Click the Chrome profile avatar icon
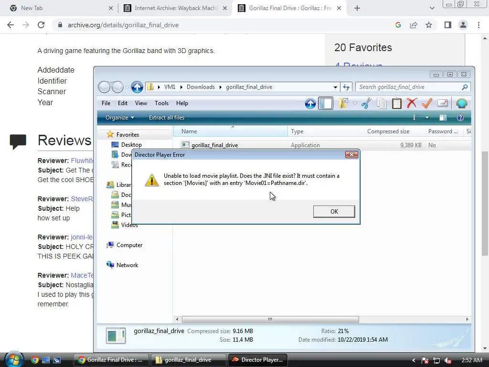Viewport: 489px width, 367px height. pos(463,25)
